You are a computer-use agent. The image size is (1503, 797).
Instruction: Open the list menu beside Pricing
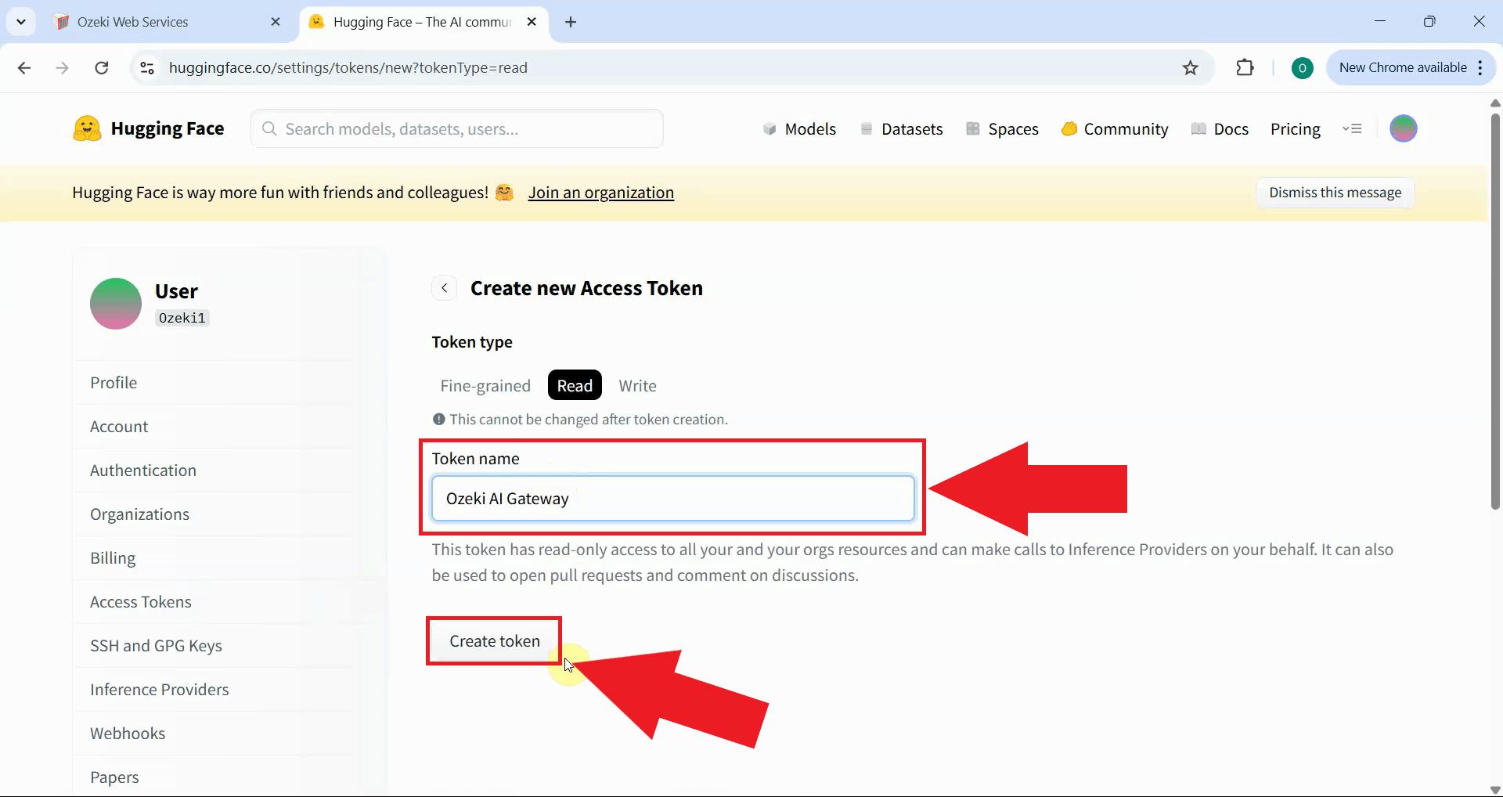[x=1353, y=128]
